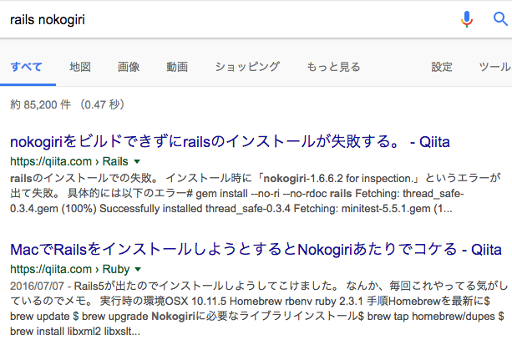Click the snippet beginning 'railsのインストールでの失敗'
This screenshot has height=340, width=512.
(x=256, y=193)
